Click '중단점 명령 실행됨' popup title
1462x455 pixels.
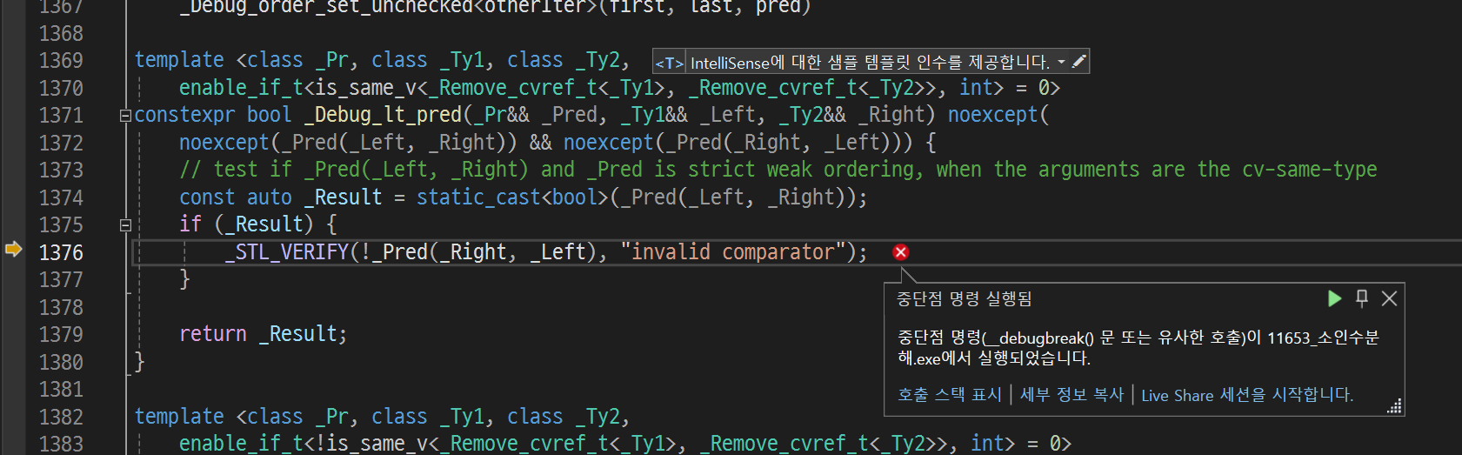coord(965,299)
